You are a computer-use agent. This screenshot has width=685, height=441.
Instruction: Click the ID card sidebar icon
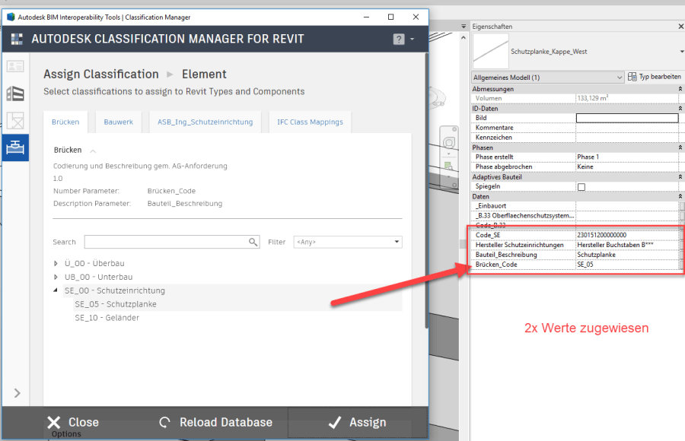click(15, 66)
